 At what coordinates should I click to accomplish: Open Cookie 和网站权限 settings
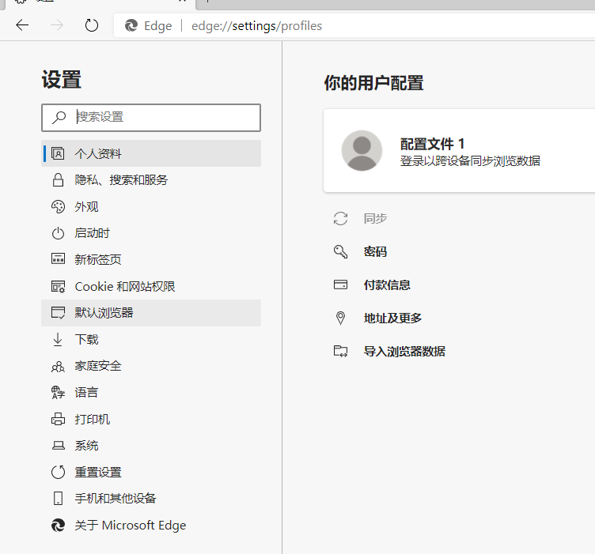click(x=124, y=287)
